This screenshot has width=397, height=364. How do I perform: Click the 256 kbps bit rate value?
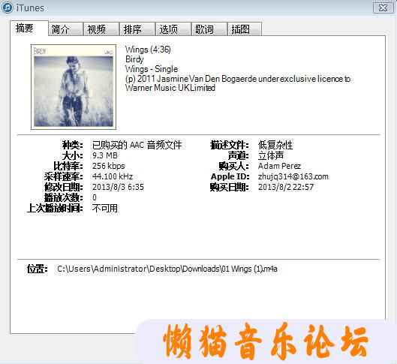pyautogui.click(x=109, y=166)
